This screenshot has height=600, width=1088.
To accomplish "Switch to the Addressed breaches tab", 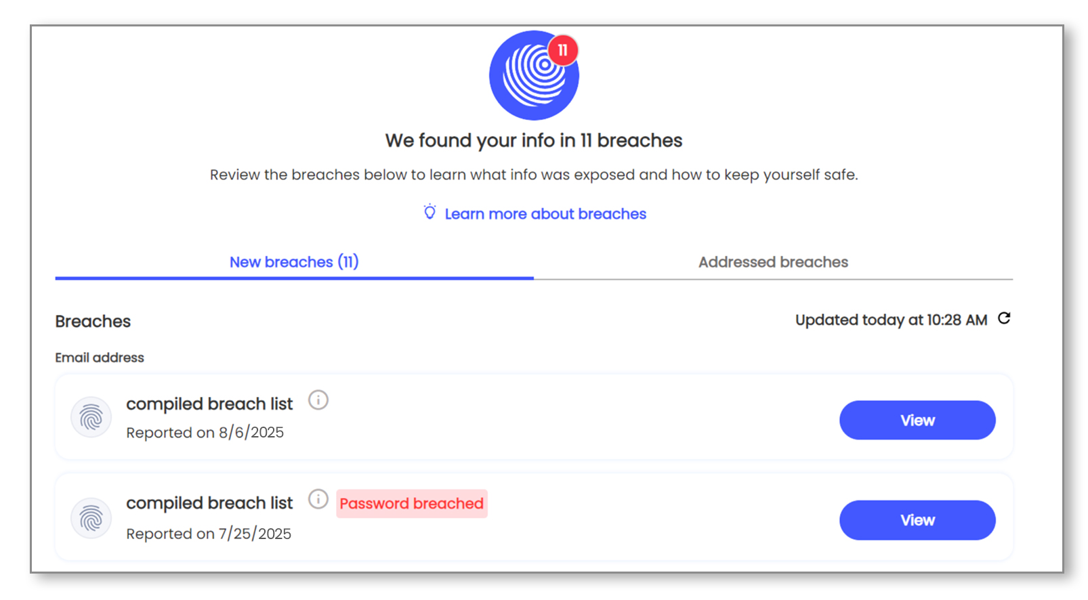I will [773, 262].
